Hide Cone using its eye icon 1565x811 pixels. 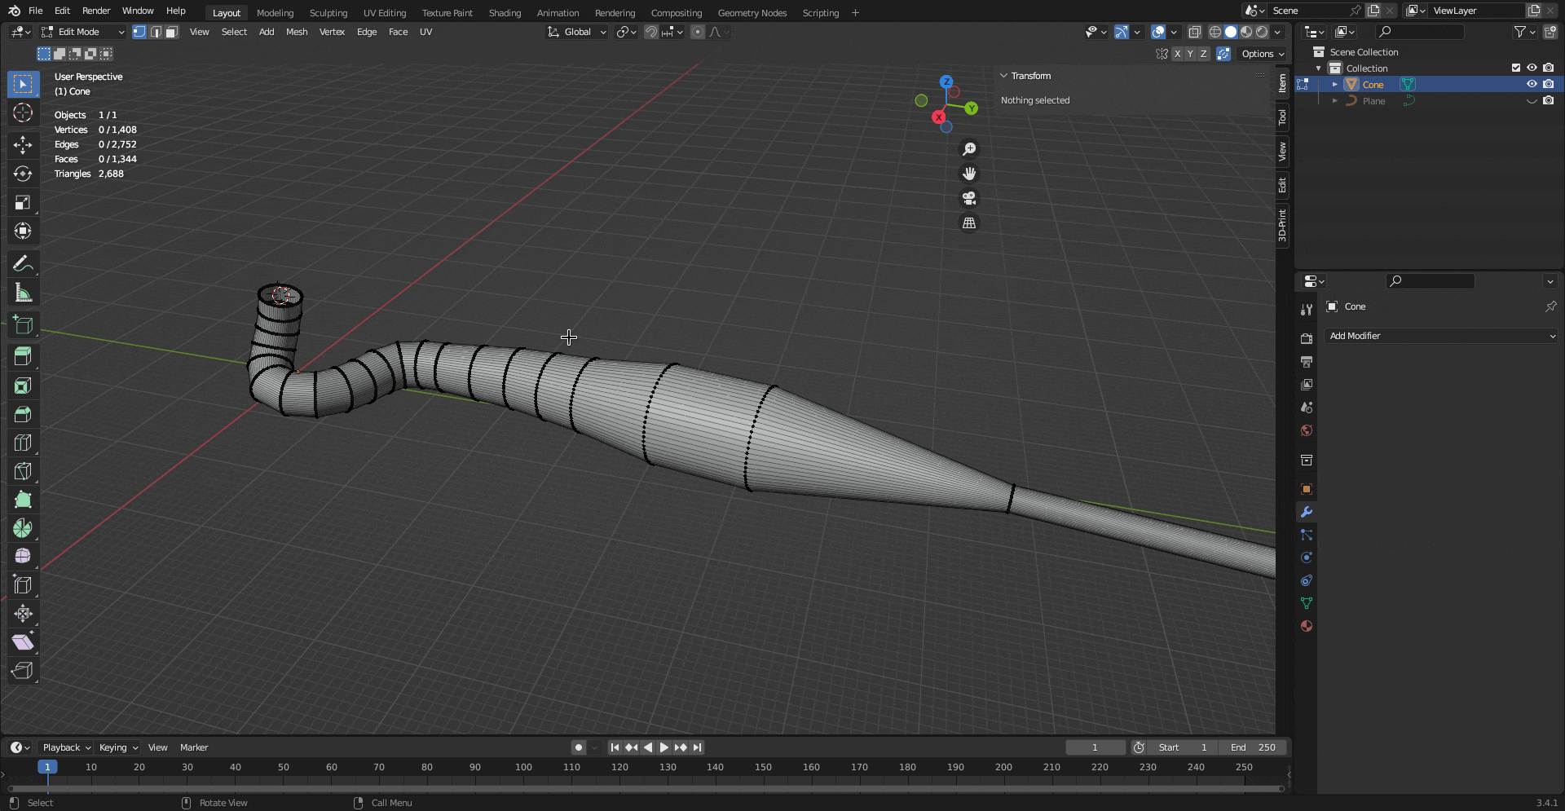1532,85
